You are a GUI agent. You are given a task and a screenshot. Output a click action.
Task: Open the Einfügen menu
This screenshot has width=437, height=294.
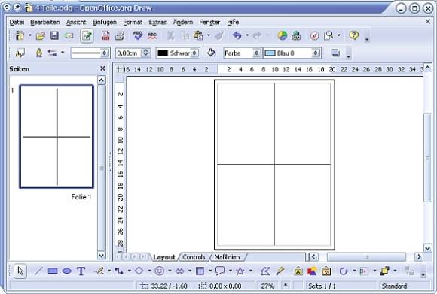tap(105, 22)
